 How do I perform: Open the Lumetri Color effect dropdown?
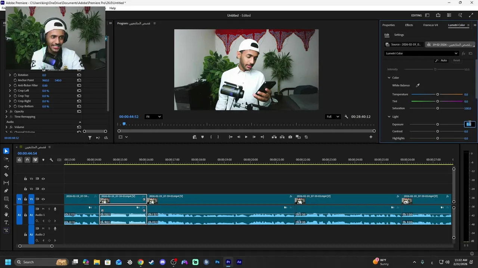pyautogui.click(x=422, y=53)
